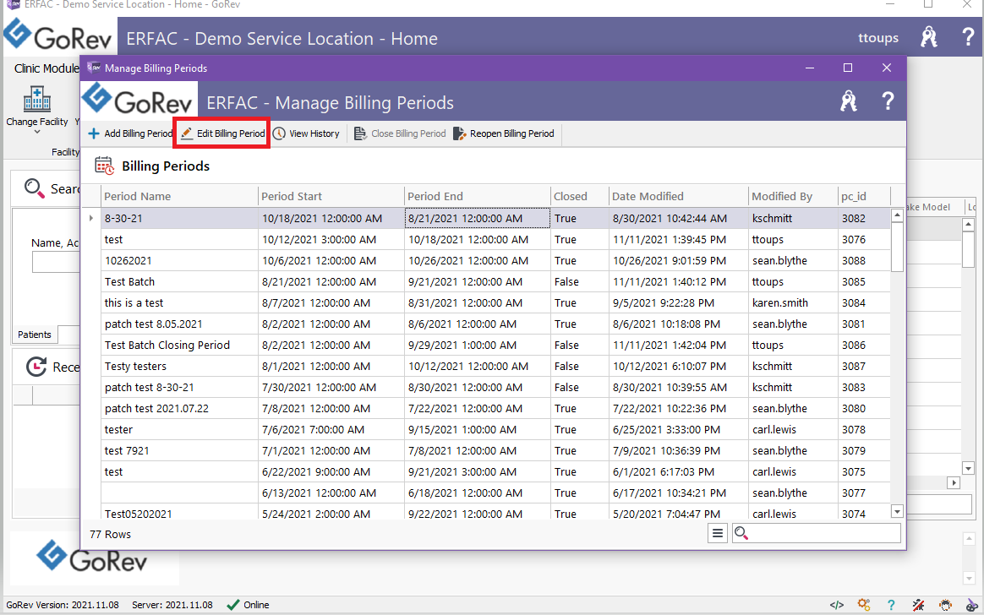The image size is (984, 615).
Task: Sort by the Period Start column header
Action: pyautogui.click(x=331, y=196)
